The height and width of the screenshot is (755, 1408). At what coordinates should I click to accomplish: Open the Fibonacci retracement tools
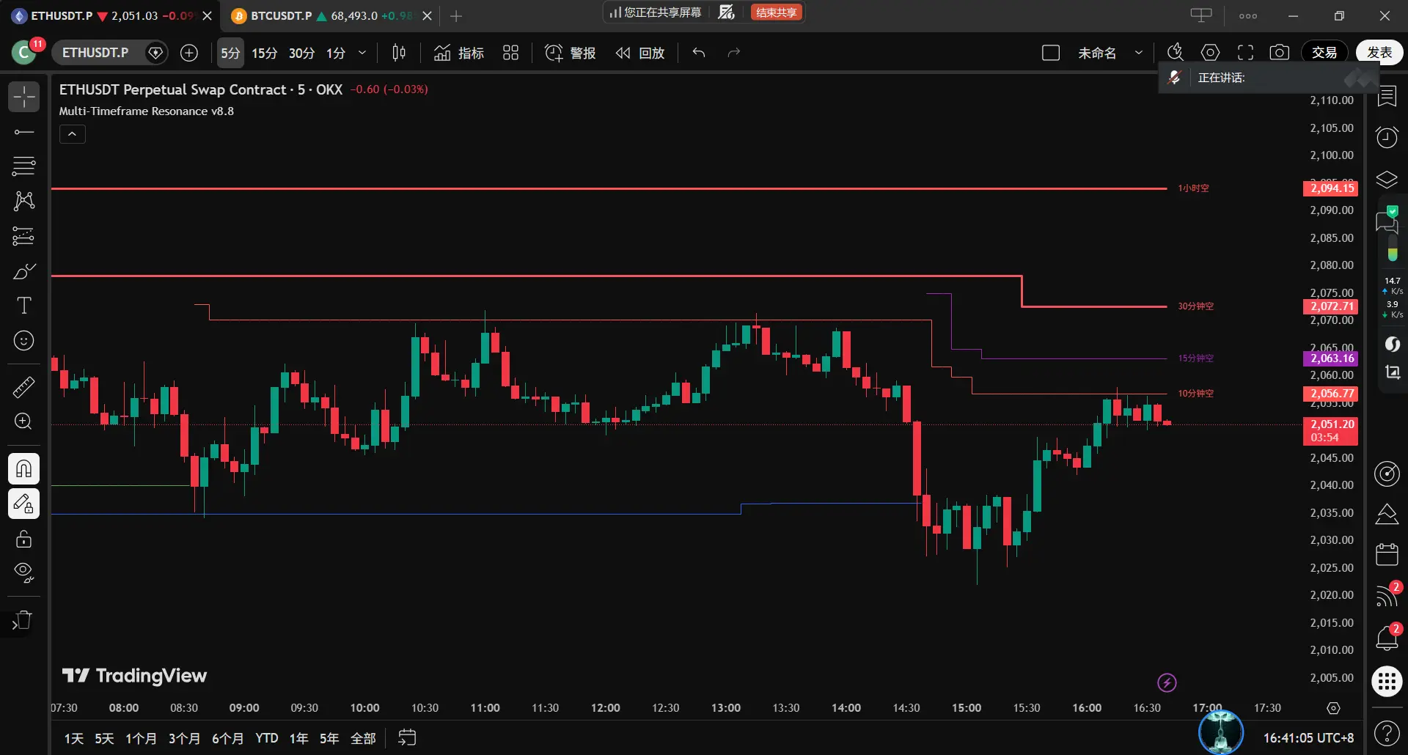coord(23,166)
